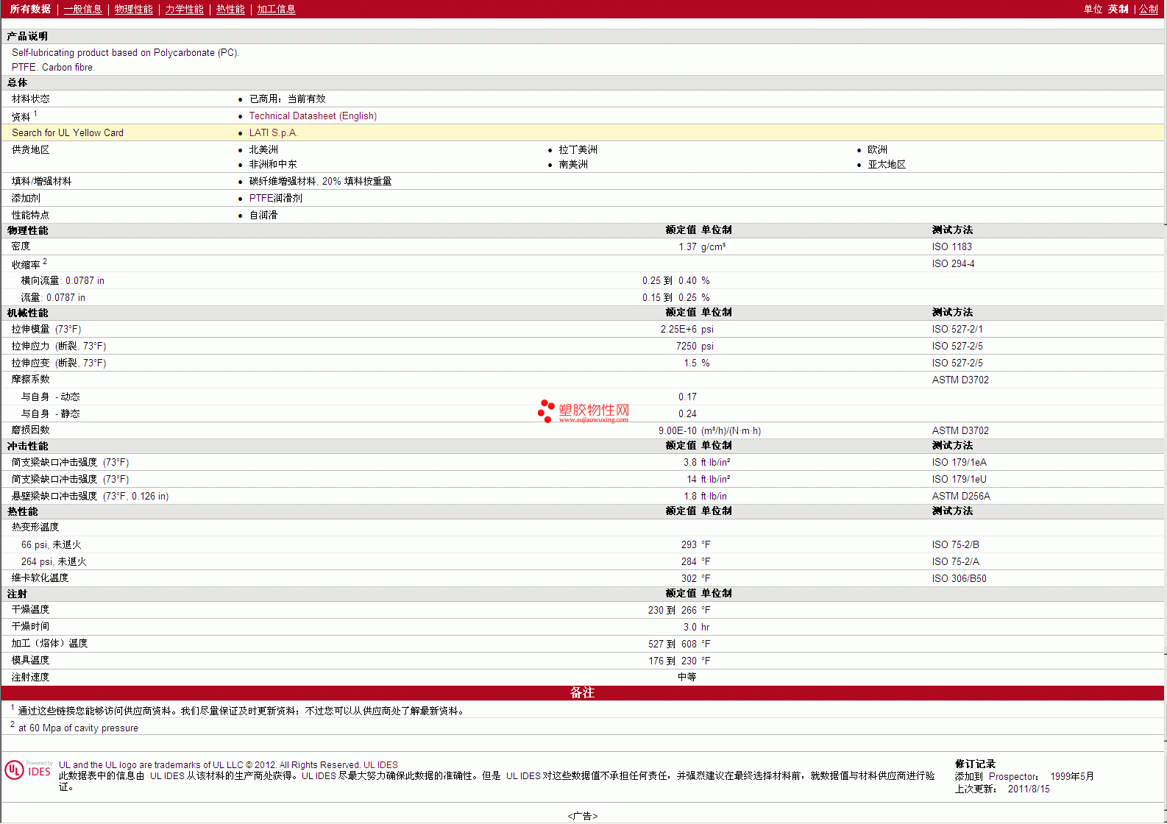
Task: Click footnote marker 2 beside 收缩率
Action: [45, 261]
